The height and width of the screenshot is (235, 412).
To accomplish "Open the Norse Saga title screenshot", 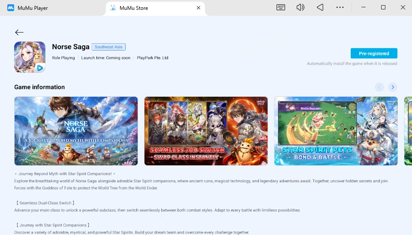I will coord(76,131).
